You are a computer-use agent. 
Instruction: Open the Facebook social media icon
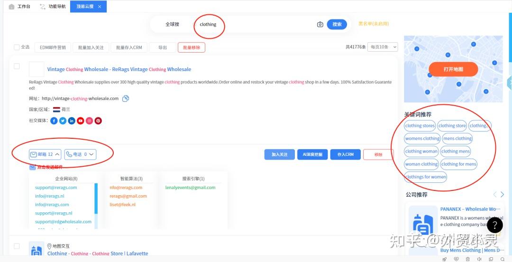(x=54, y=121)
